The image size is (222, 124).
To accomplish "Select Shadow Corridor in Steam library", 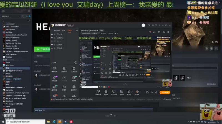I will [x=11, y=46].
